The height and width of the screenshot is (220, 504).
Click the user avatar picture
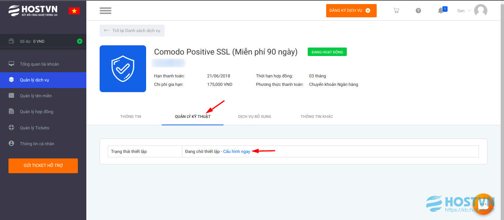pyautogui.click(x=481, y=11)
